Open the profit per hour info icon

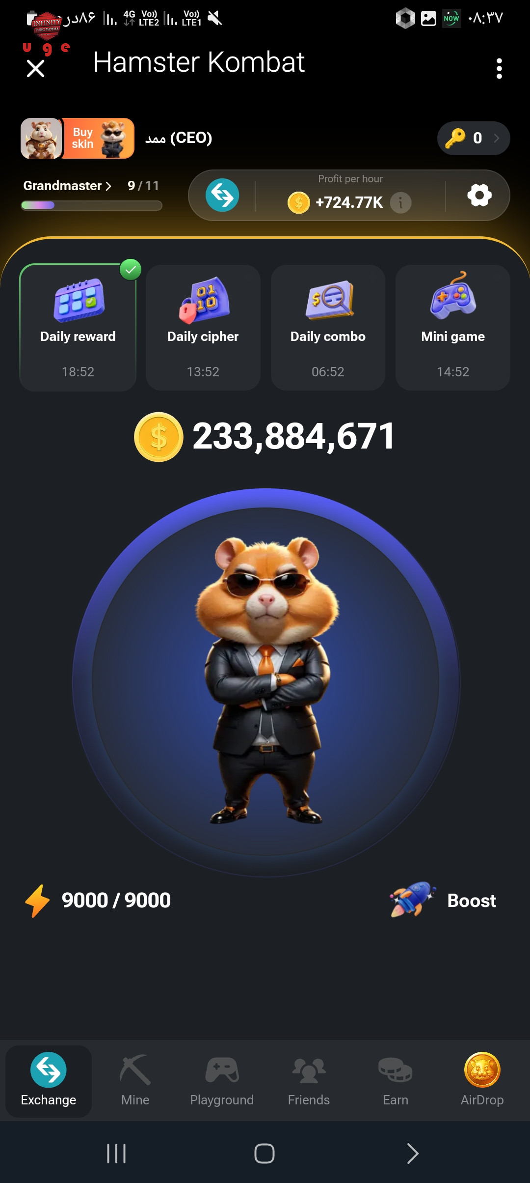400,202
